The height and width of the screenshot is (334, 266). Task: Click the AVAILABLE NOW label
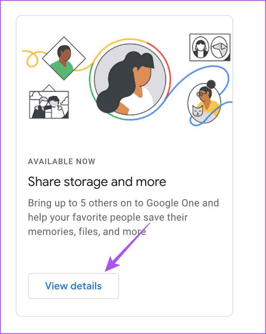[61, 161]
